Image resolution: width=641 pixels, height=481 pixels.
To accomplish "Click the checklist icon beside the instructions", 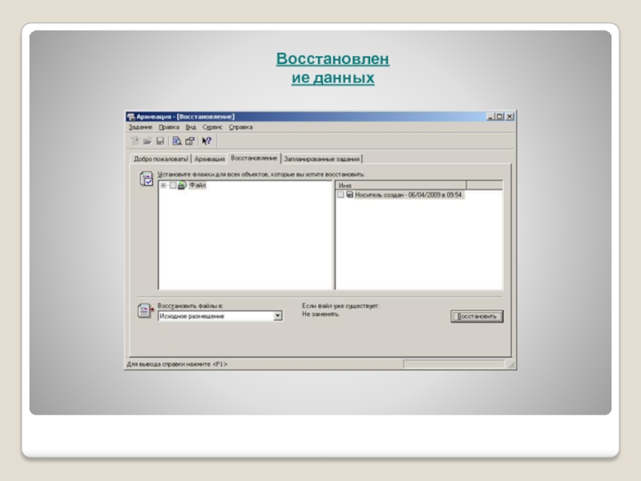I will [146, 179].
